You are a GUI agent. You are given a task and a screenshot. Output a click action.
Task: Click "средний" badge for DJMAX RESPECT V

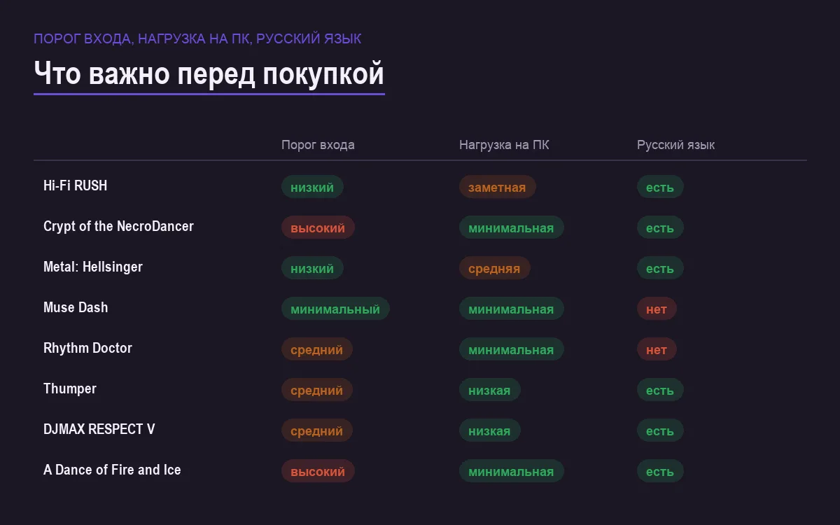click(316, 430)
